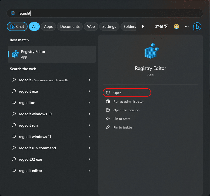210x196 pixels.
Task: Switch to the Folders filter
Action: (x=129, y=26)
